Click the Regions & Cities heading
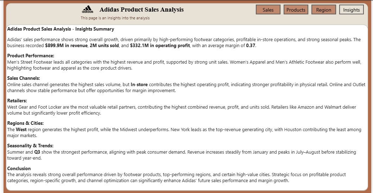Screen dimensions: 373x193 click(25, 123)
